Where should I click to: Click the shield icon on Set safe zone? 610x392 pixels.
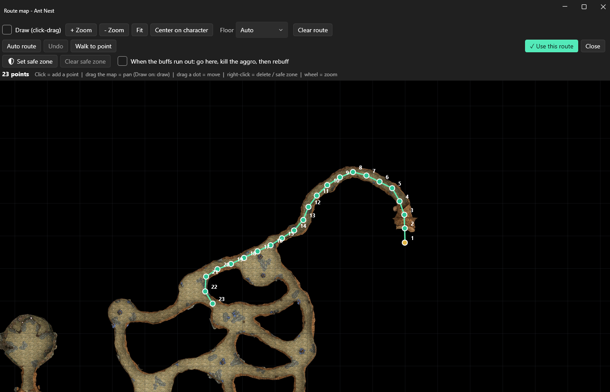(11, 61)
